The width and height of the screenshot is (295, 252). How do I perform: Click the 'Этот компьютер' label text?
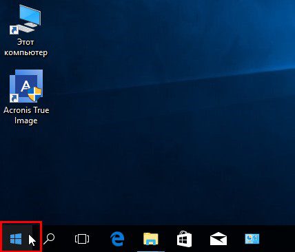[x=26, y=48]
